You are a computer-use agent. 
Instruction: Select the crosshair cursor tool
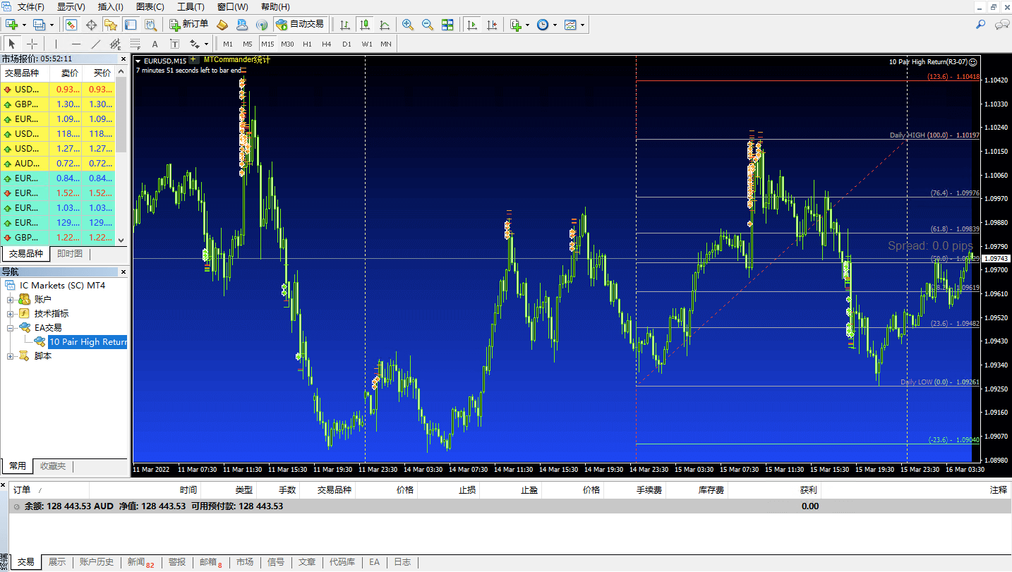coord(32,44)
